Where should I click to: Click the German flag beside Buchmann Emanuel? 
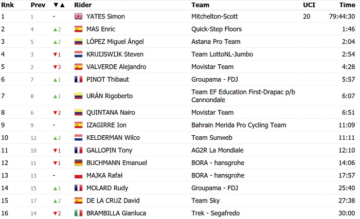point(78,162)
